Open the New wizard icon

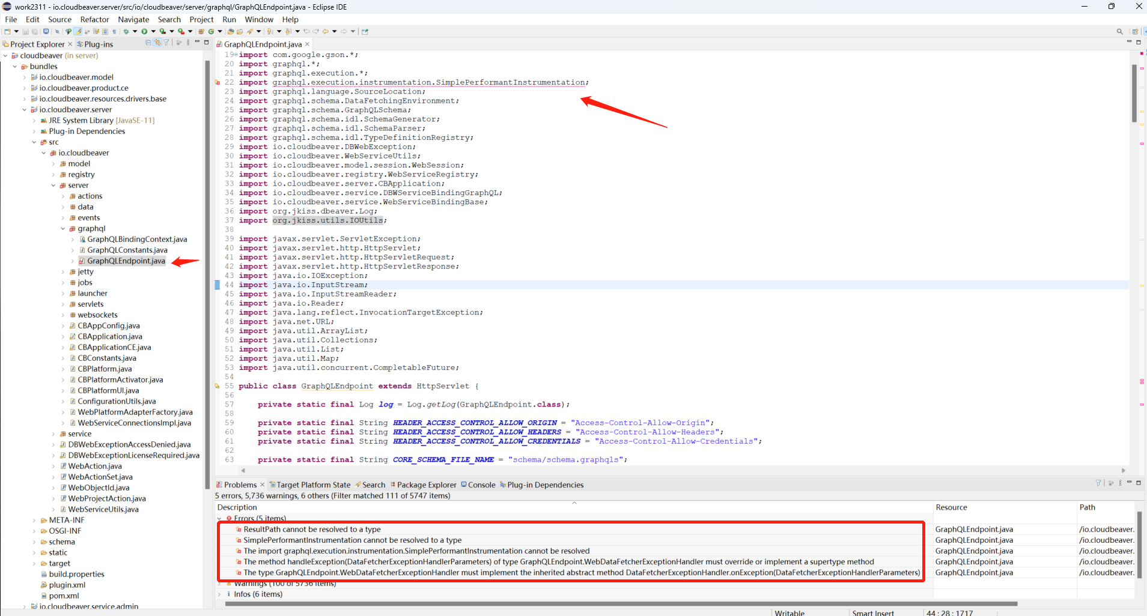[8, 31]
